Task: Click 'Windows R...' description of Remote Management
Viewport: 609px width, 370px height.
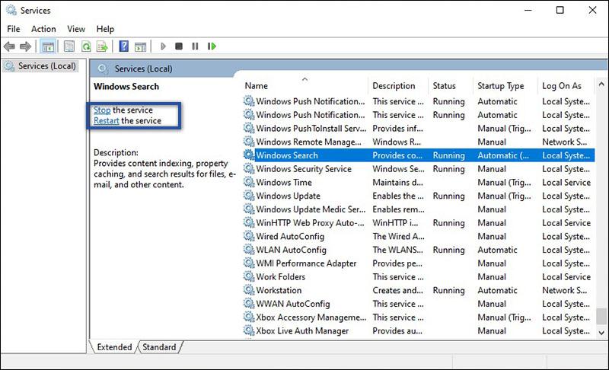Action: pyautogui.click(x=397, y=142)
